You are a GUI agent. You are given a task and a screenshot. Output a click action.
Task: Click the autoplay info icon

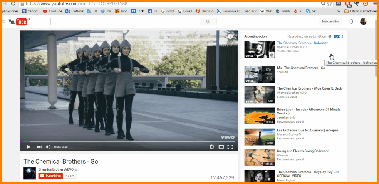click(x=330, y=36)
